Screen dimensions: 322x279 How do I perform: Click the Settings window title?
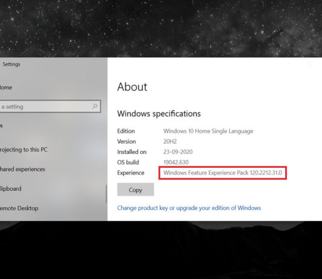coord(11,64)
